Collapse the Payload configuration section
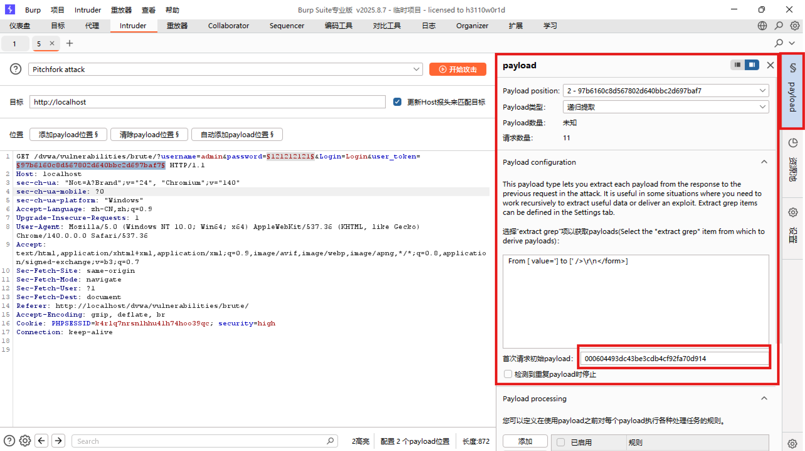805x451 pixels. [764, 162]
